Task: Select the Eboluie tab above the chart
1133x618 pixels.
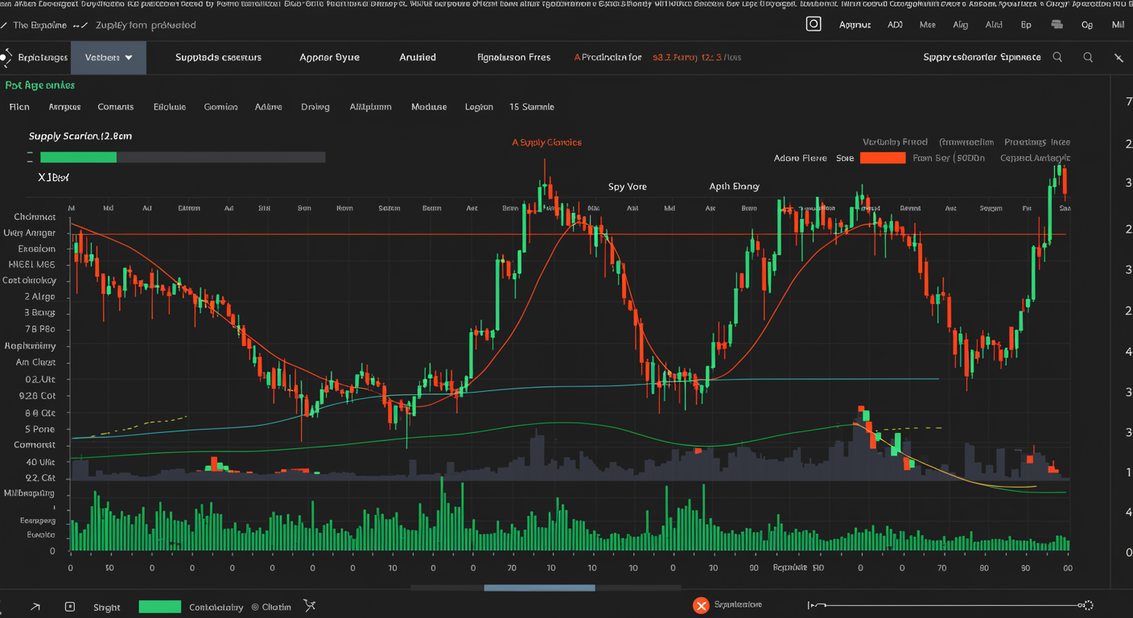Action: [x=169, y=106]
